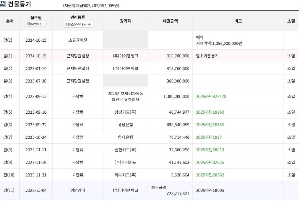
Task: Open case link 2025카단1087
Action: pyautogui.click(x=209, y=137)
